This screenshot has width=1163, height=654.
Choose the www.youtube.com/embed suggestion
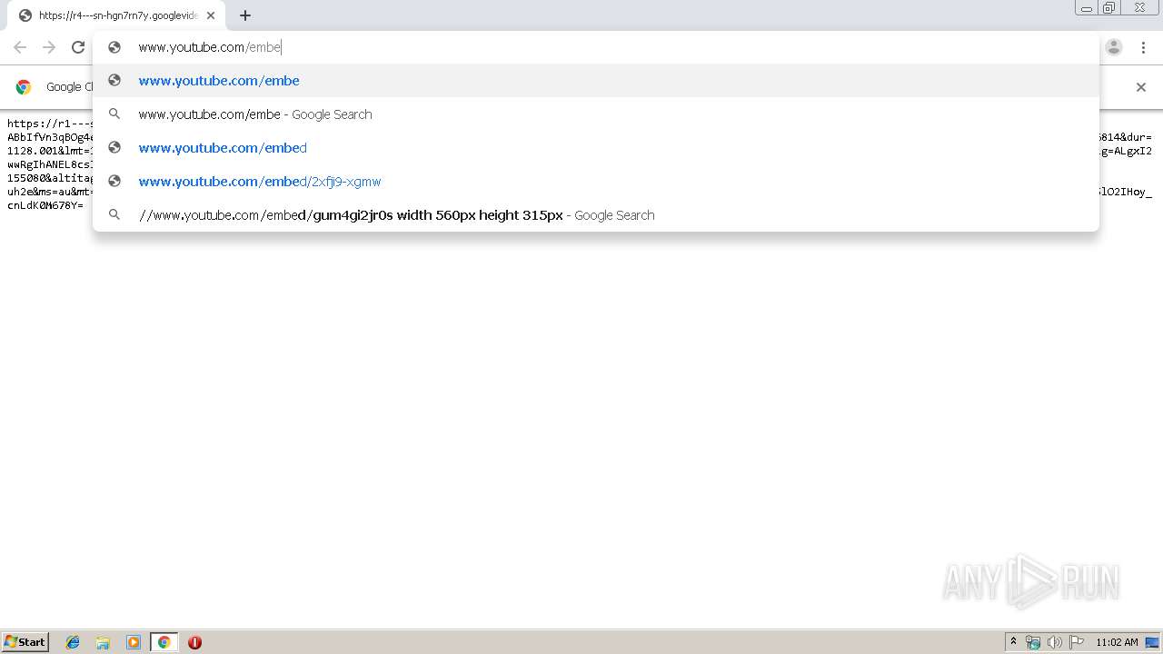pos(596,148)
